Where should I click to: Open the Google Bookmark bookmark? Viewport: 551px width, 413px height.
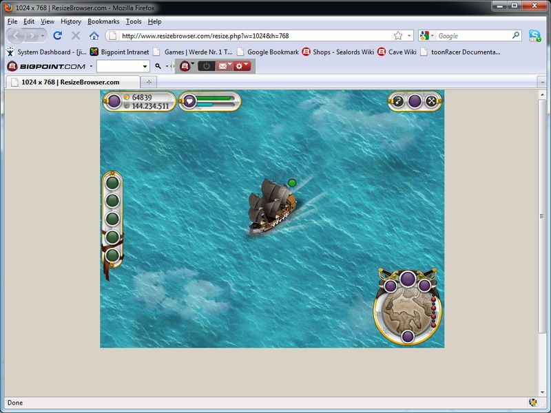(268, 52)
